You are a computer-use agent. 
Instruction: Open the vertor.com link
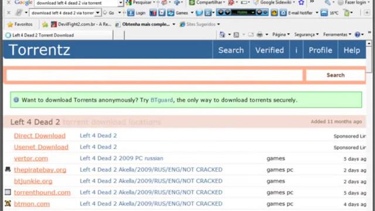(31, 158)
